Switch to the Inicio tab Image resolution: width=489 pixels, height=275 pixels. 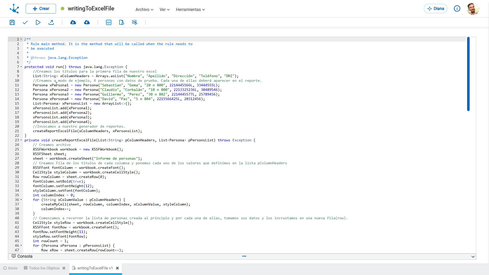coord(10,268)
